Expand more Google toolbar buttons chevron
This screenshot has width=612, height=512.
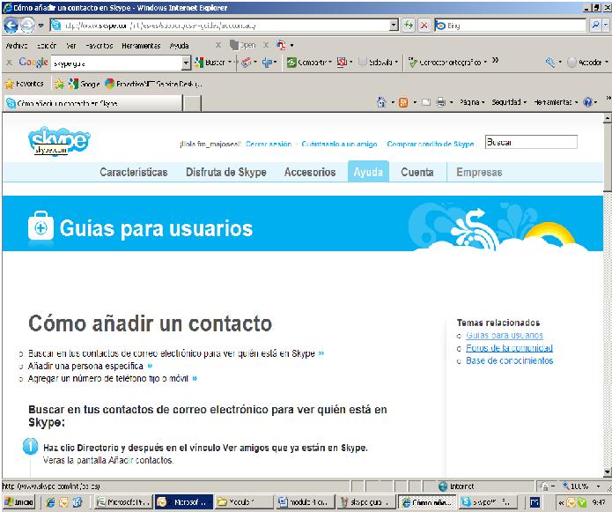coord(495,60)
